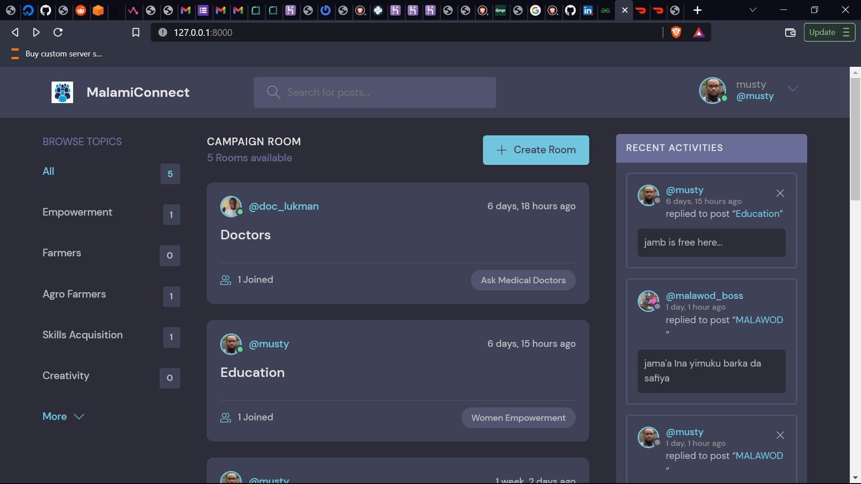Expand the More topics section
This screenshot has height=484, width=861.
[x=63, y=416]
